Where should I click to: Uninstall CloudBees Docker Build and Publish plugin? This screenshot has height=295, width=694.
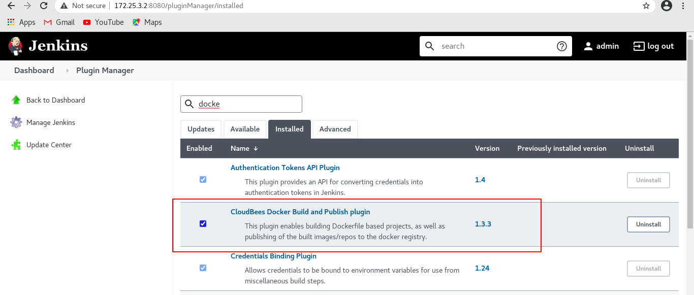click(648, 224)
